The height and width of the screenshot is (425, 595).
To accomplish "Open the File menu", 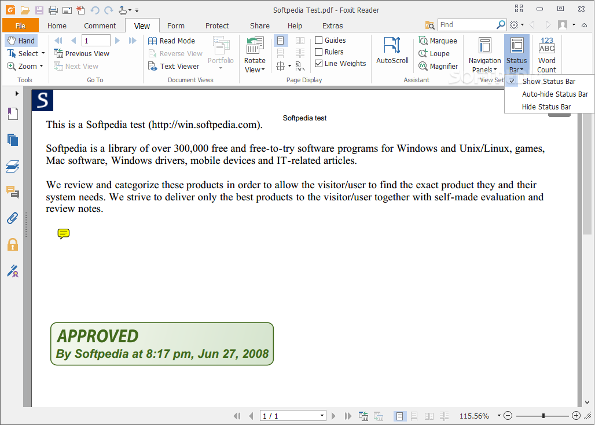I will point(20,25).
